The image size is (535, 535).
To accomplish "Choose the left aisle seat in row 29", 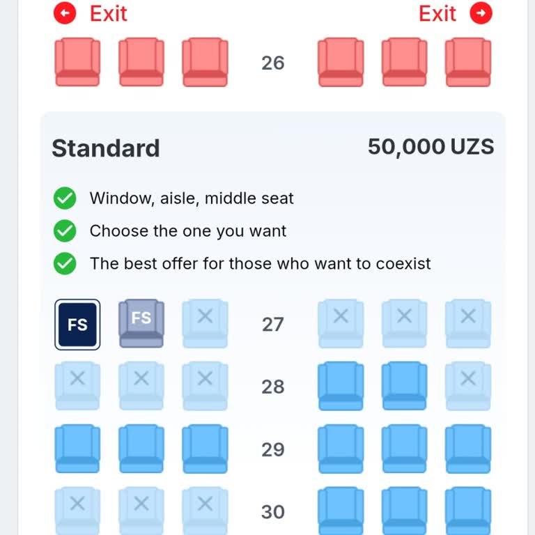I will click(205, 449).
